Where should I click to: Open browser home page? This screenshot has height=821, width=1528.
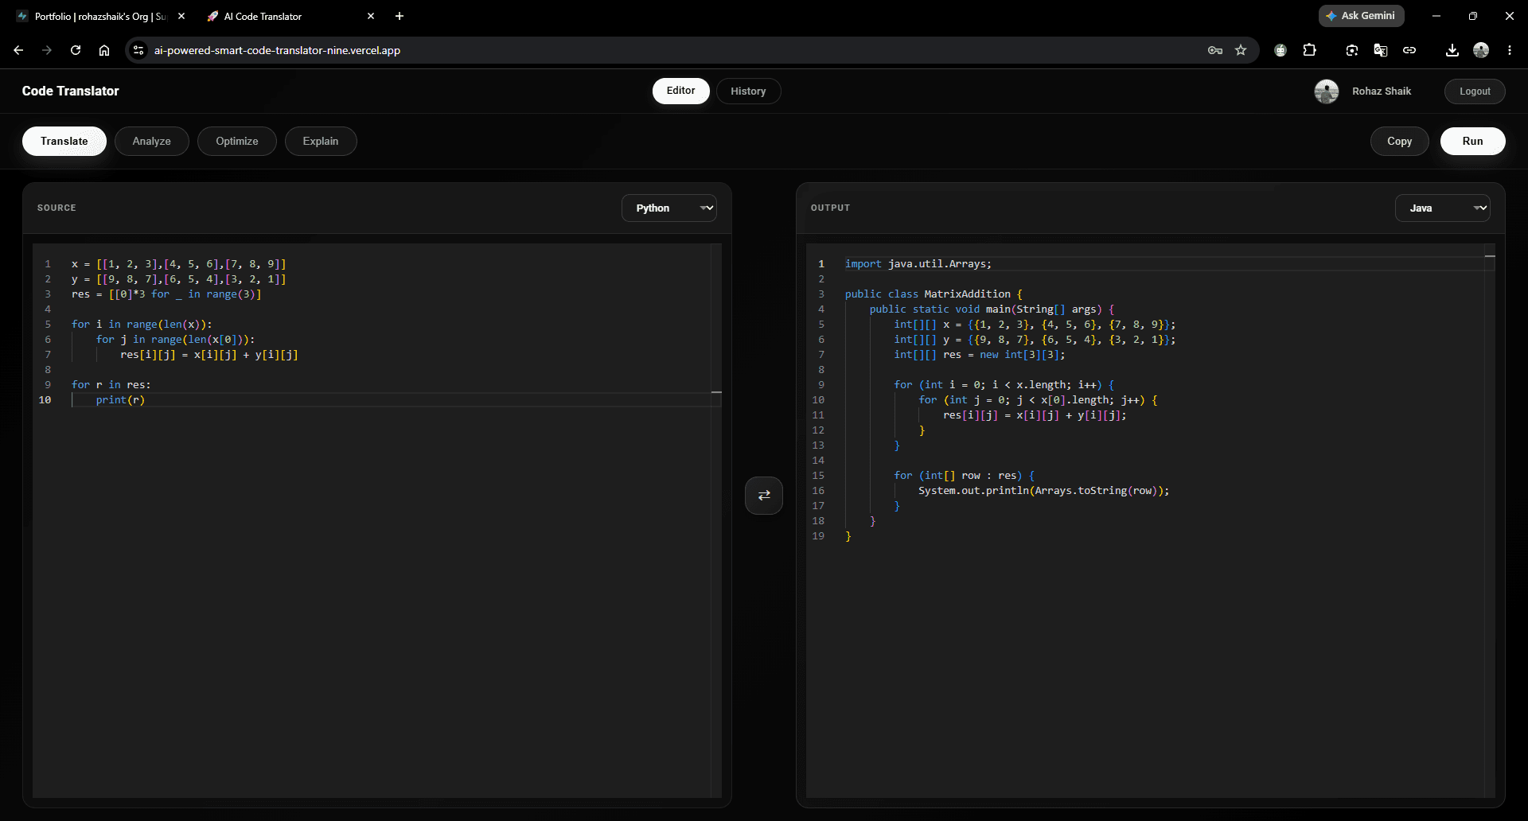(104, 50)
